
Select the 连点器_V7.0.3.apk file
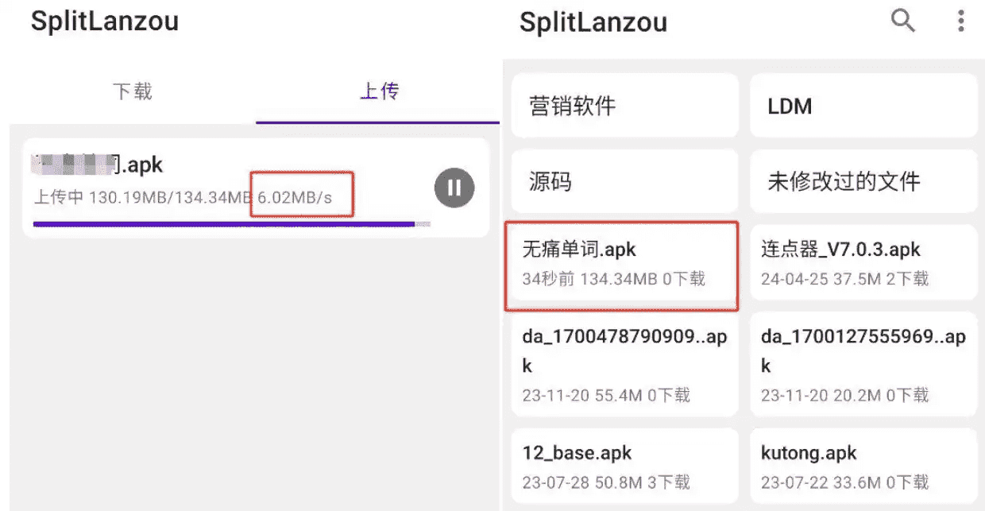point(863,264)
